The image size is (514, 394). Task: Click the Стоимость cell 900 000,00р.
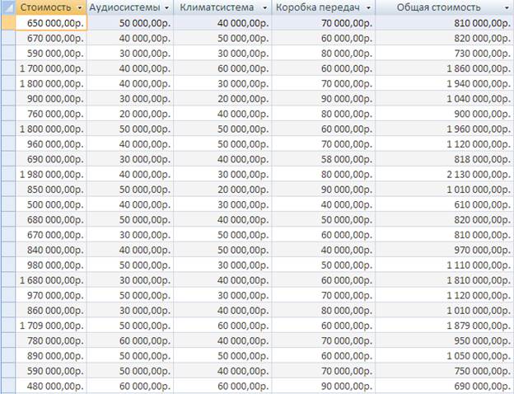coord(51,98)
